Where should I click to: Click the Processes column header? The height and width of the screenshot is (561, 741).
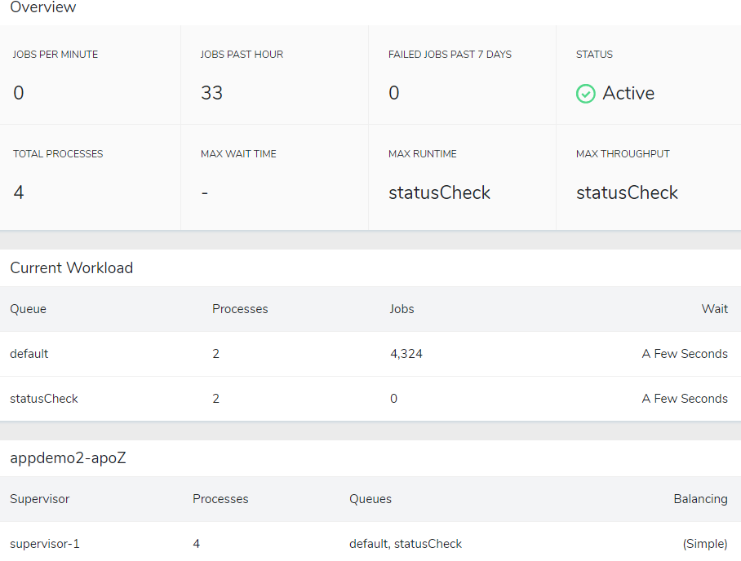(x=240, y=309)
